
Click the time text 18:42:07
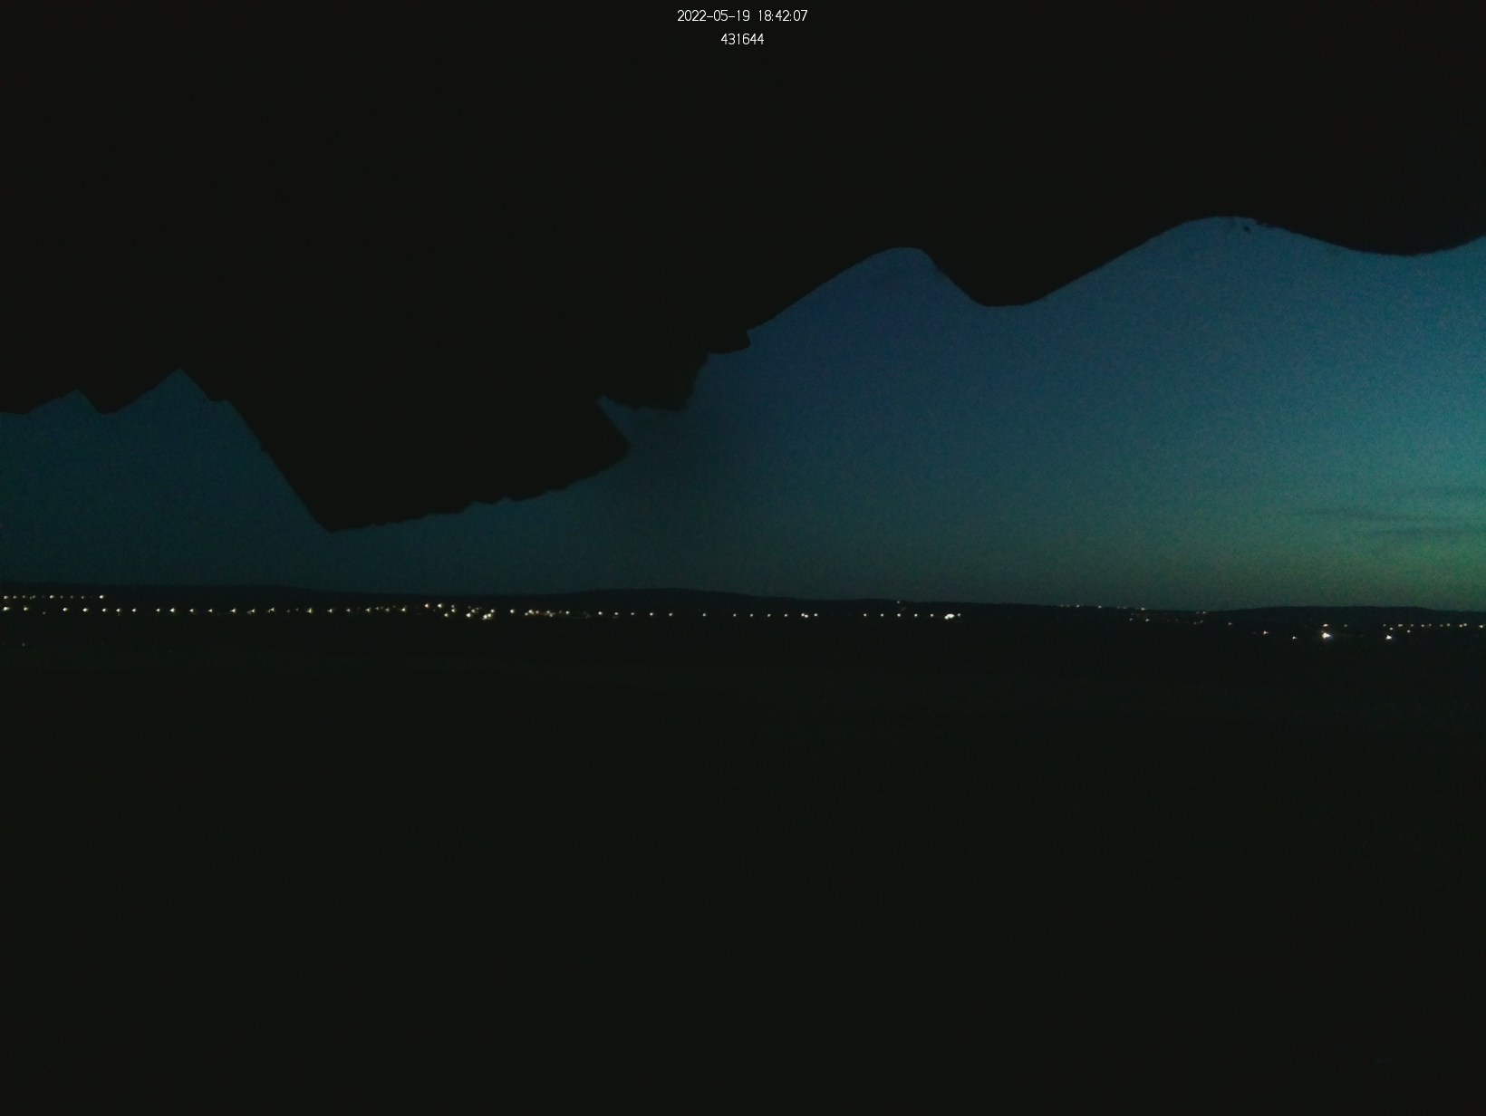pos(783,16)
